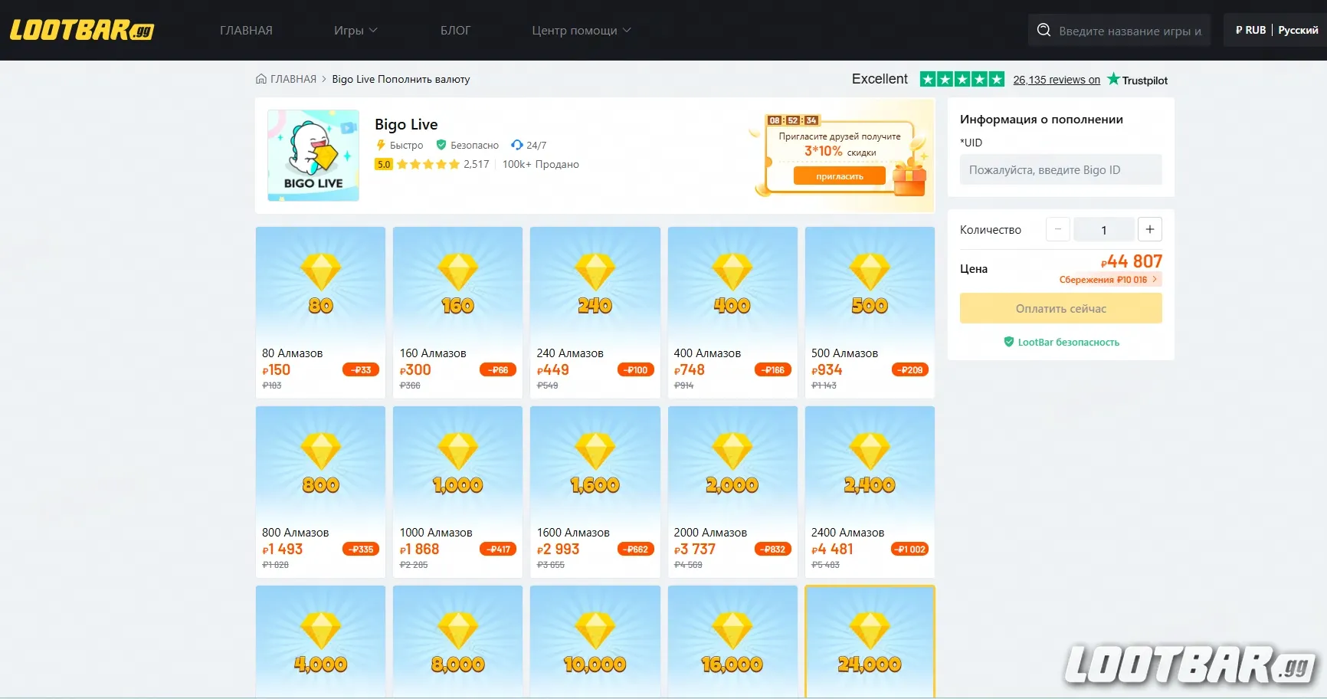Open the Центр помощи dropdown
Viewport: 1327px width, 699px height.
(582, 31)
